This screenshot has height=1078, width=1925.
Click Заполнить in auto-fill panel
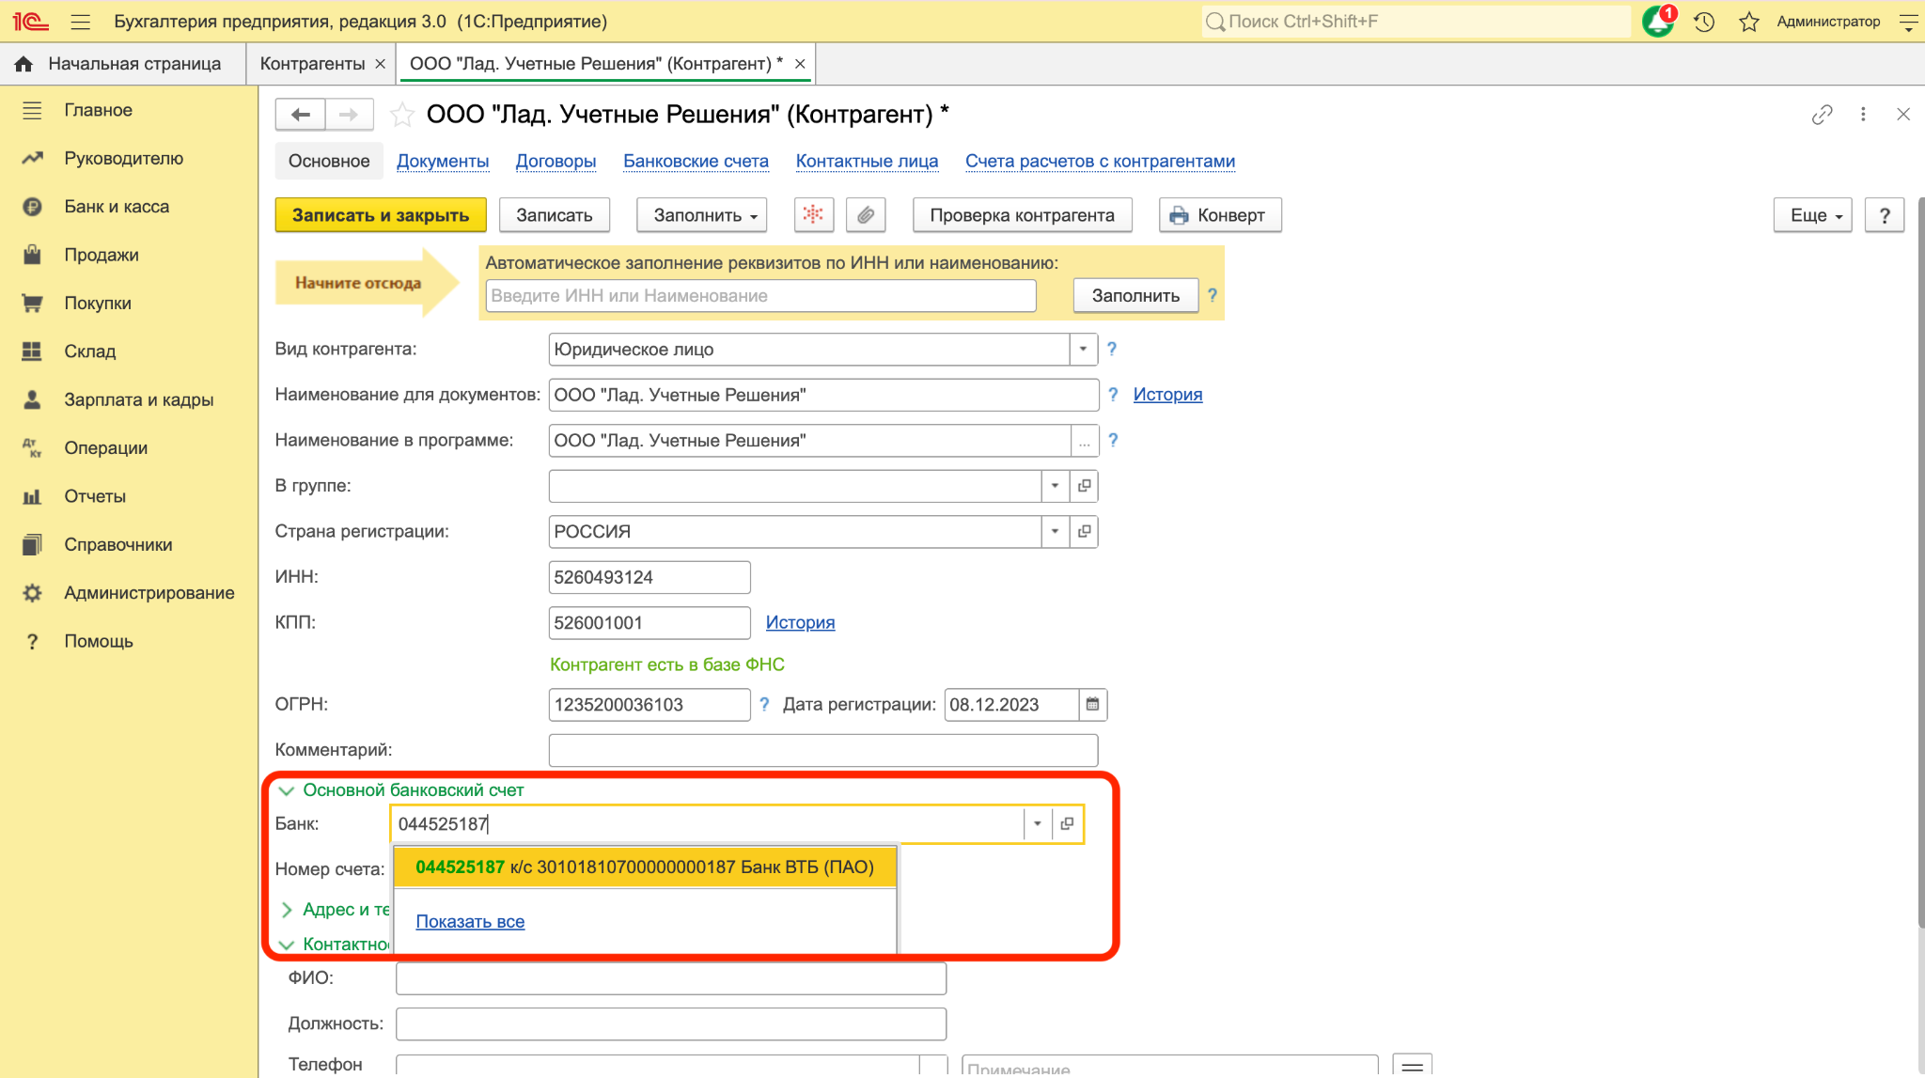[1135, 296]
